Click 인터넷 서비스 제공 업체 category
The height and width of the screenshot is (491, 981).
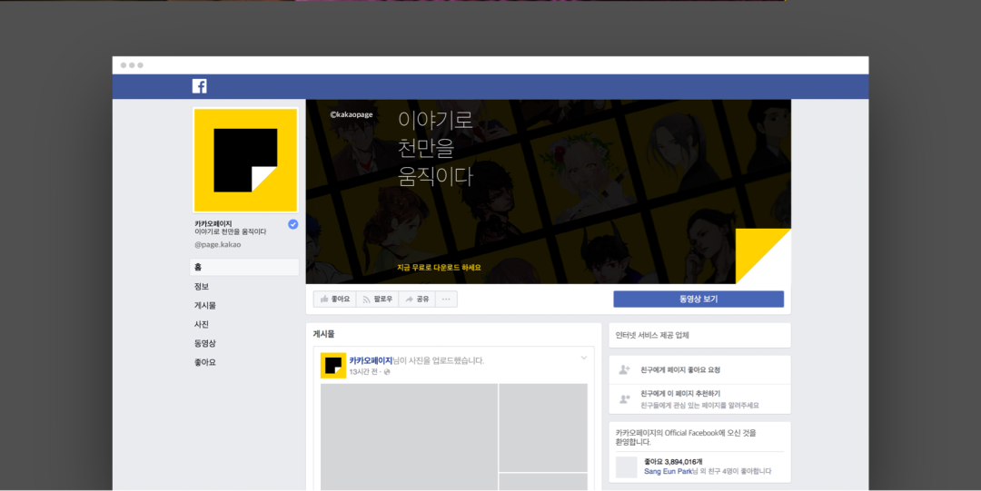pyautogui.click(x=652, y=335)
